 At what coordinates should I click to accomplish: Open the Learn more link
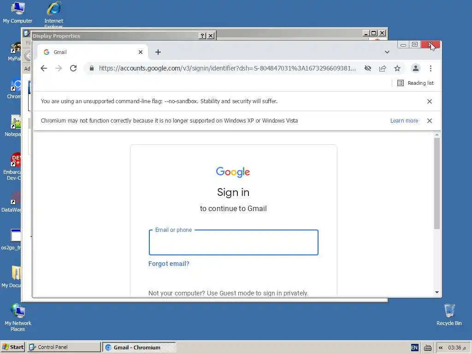[404, 121]
